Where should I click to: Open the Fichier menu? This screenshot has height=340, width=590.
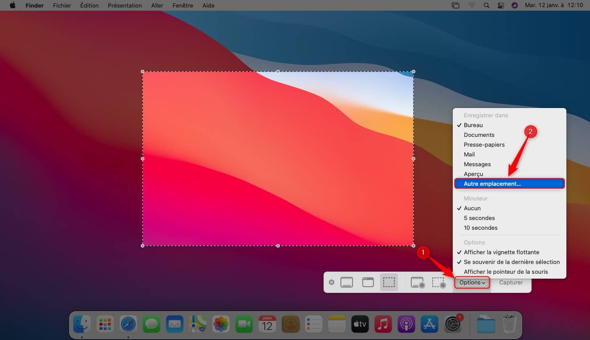tap(62, 5)
